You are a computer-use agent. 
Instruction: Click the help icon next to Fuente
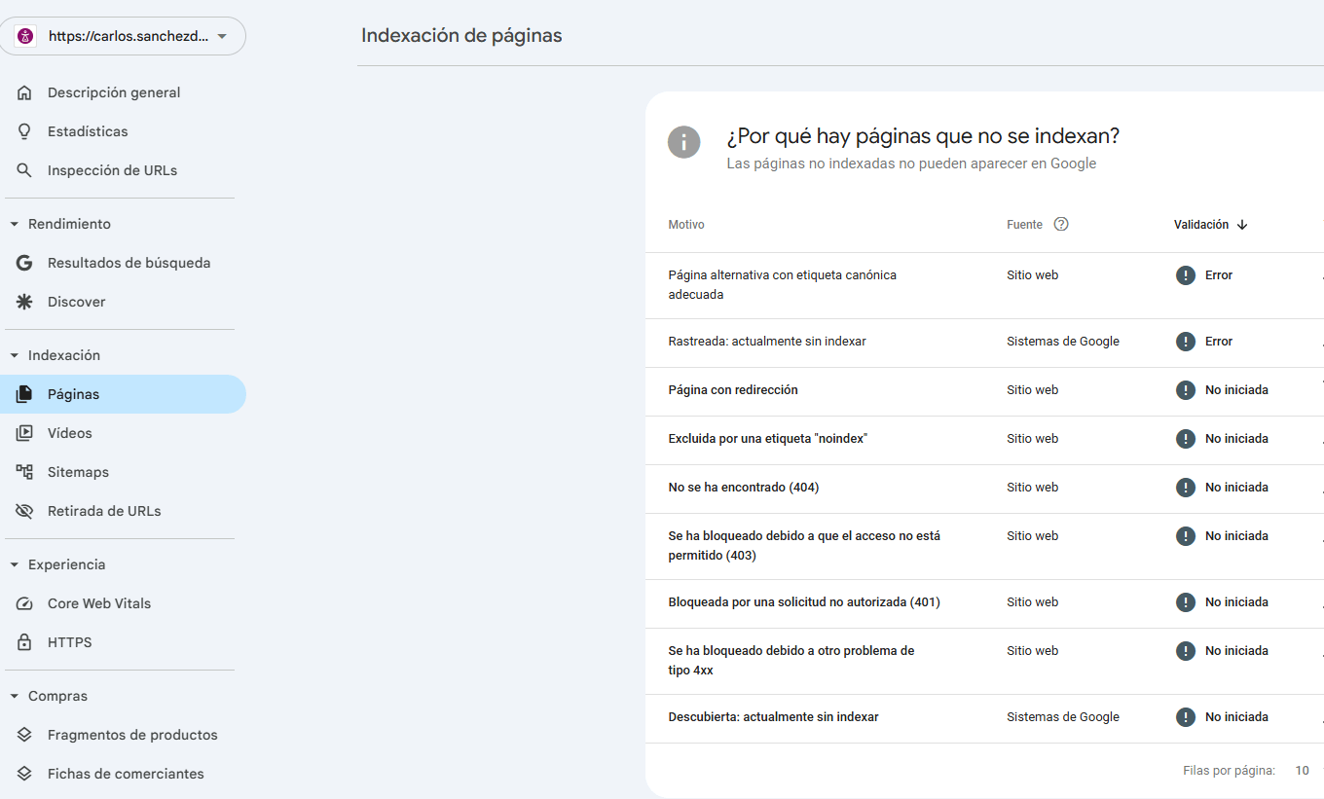tap(1061, 224)
